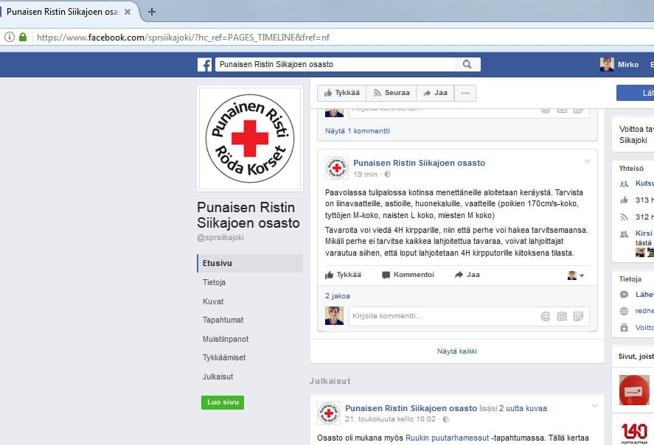The image size is (654, 445).
Task: Click the Mirko profile name link
Action: [628, 65]
